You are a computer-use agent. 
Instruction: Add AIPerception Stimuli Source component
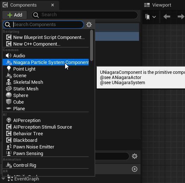pos(46,127)
